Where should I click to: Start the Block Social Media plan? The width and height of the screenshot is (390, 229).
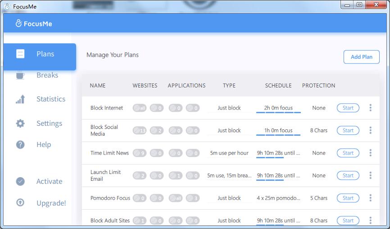[x=348, y=130]
